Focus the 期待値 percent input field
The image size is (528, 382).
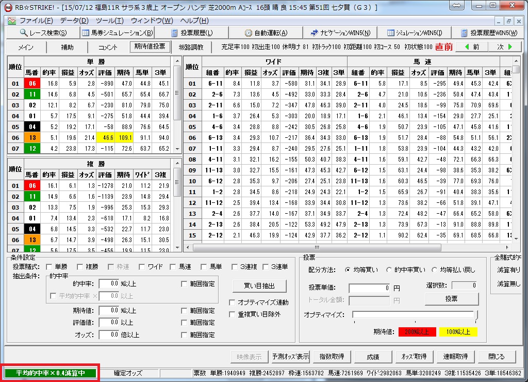(109, 311)
